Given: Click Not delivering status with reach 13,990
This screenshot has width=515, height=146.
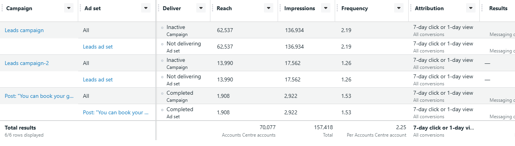Looking at the screenshot, I should point(184,76).
